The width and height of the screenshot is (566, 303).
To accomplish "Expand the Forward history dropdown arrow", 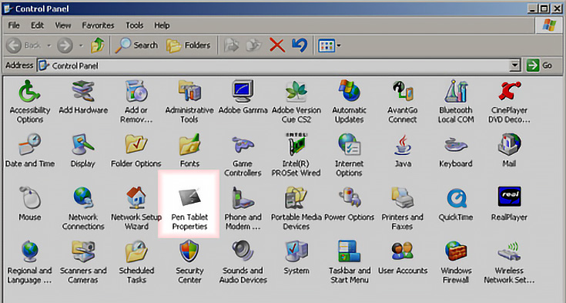I will coord(81,45).
